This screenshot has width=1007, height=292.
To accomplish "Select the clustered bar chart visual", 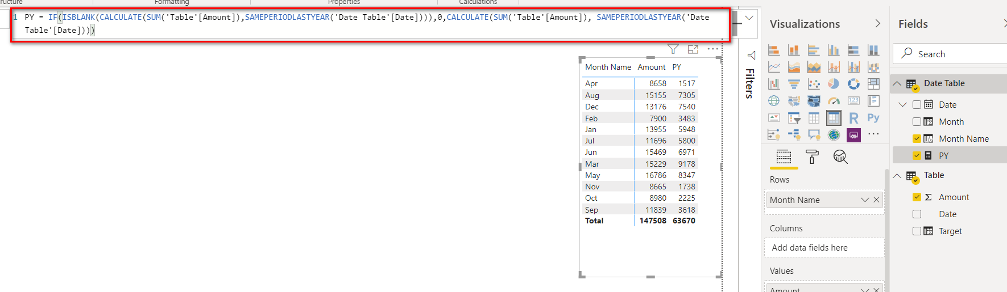I will click(x=814, y=50).
